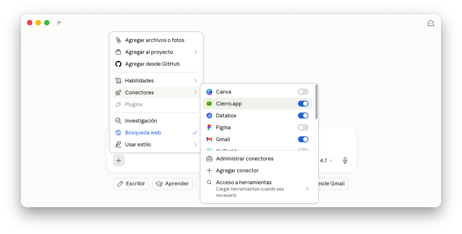Select Investigación from the menu
The width and height of the screenshot is (462, 234).
[141, 121]
